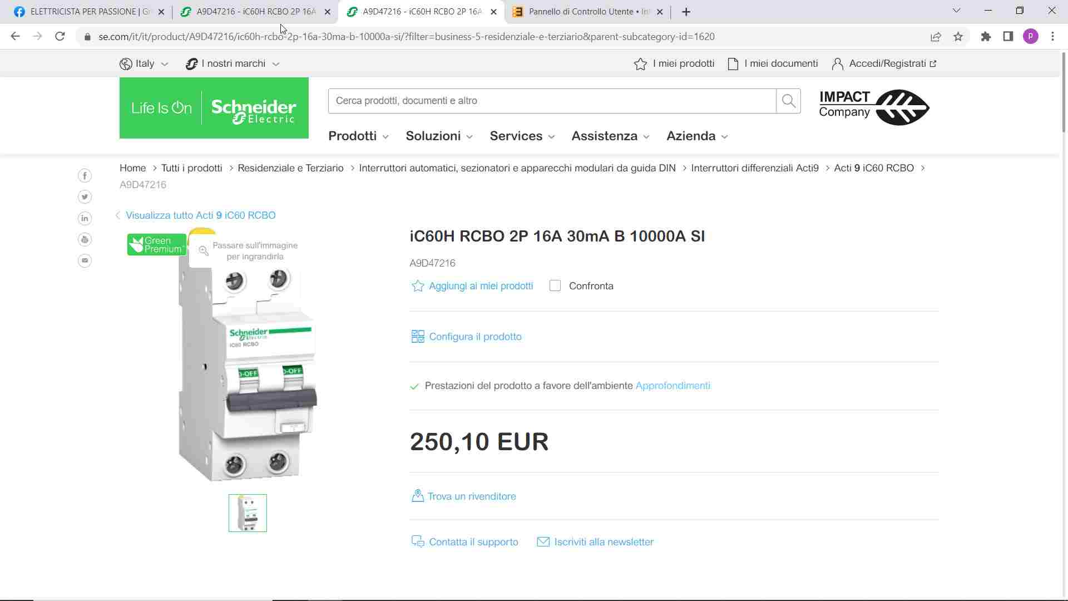
Task: Share page via Facebook sidebar icon
Action: (x=85, y=176)
